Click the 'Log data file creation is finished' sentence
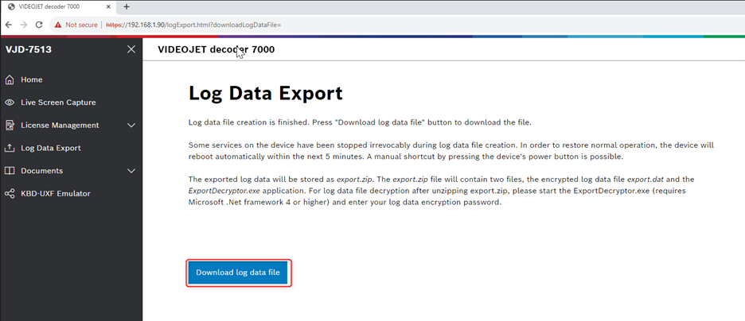The image size is (745, 321). click(x=249, y=123)
